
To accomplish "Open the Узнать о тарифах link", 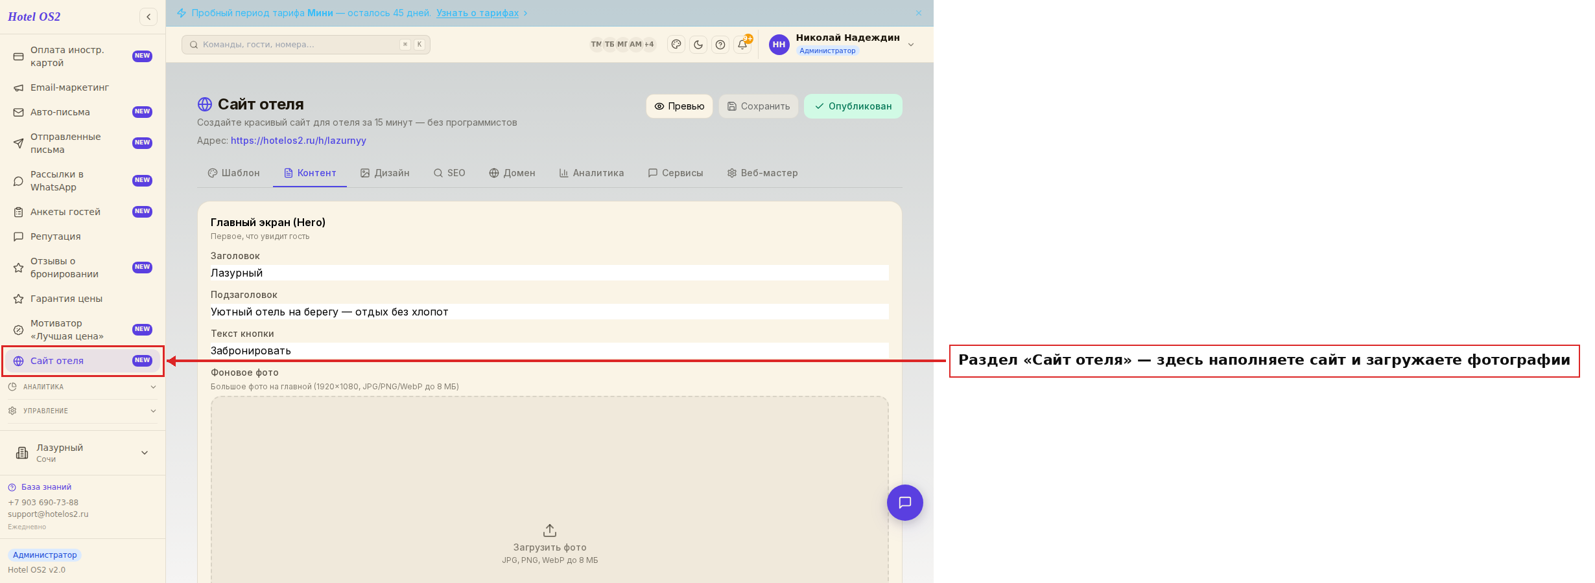I will 477,13.
